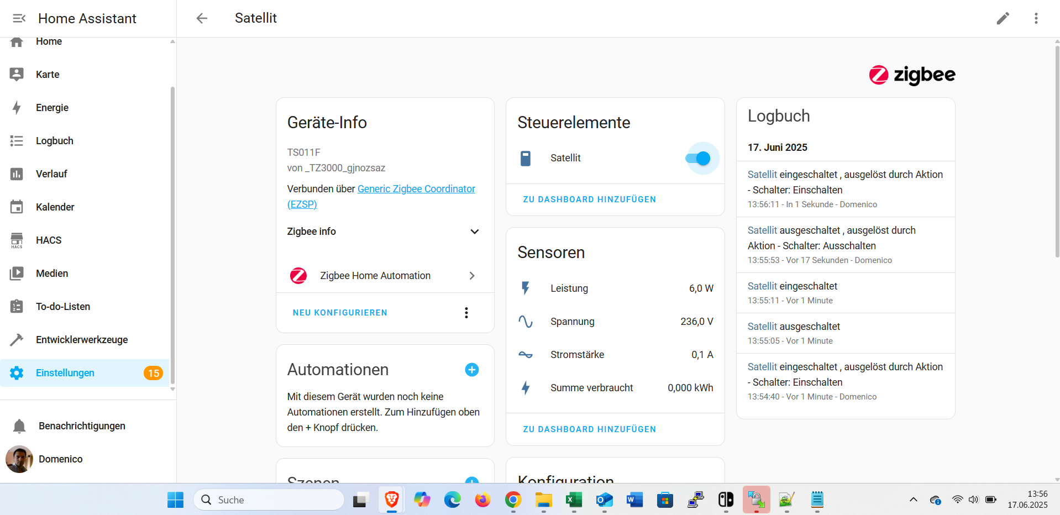Open Energie in the sidebar
The width and height of the screenshot is (1060, 515).
52,108
